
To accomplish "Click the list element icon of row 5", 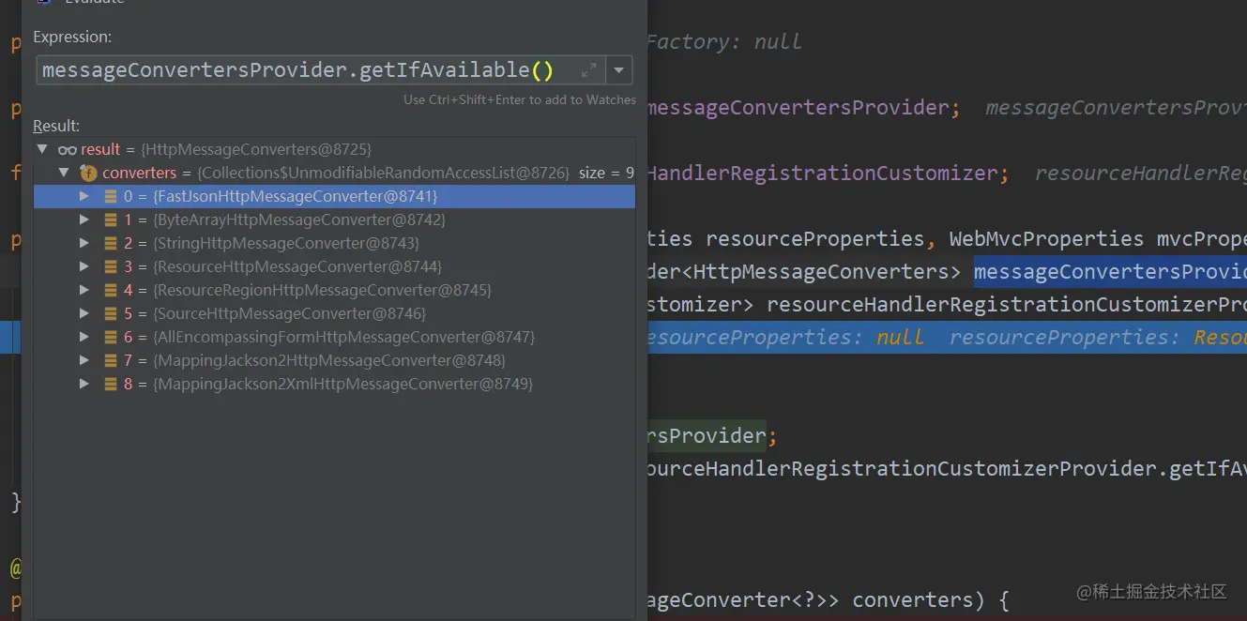I will point(111,313).
